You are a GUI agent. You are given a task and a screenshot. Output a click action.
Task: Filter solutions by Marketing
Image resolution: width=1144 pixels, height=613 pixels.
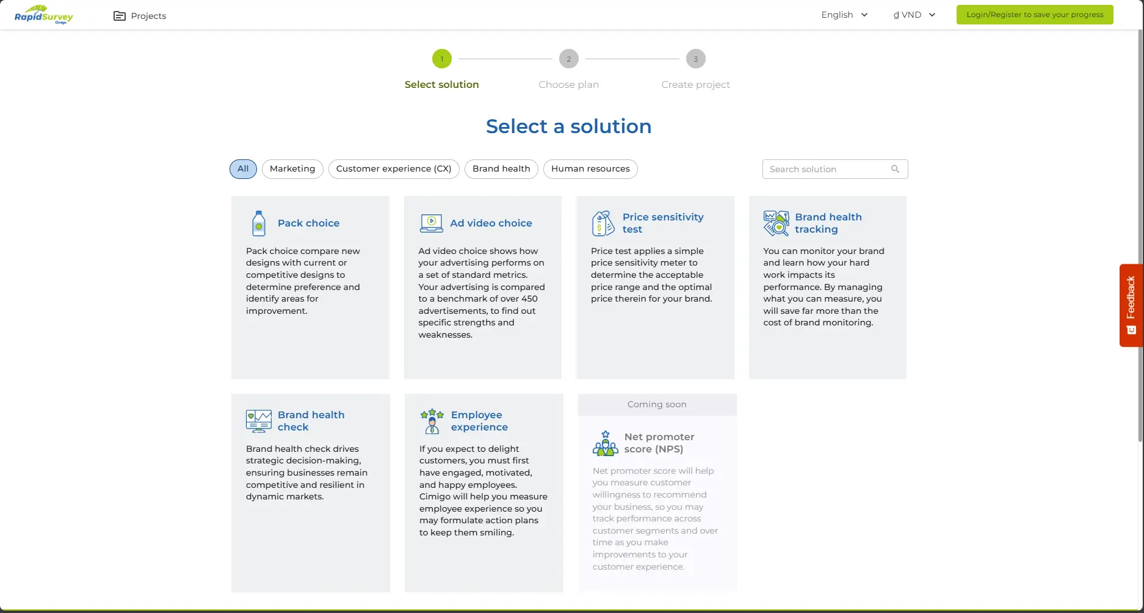pyautogui.click(x=292, y=169)
